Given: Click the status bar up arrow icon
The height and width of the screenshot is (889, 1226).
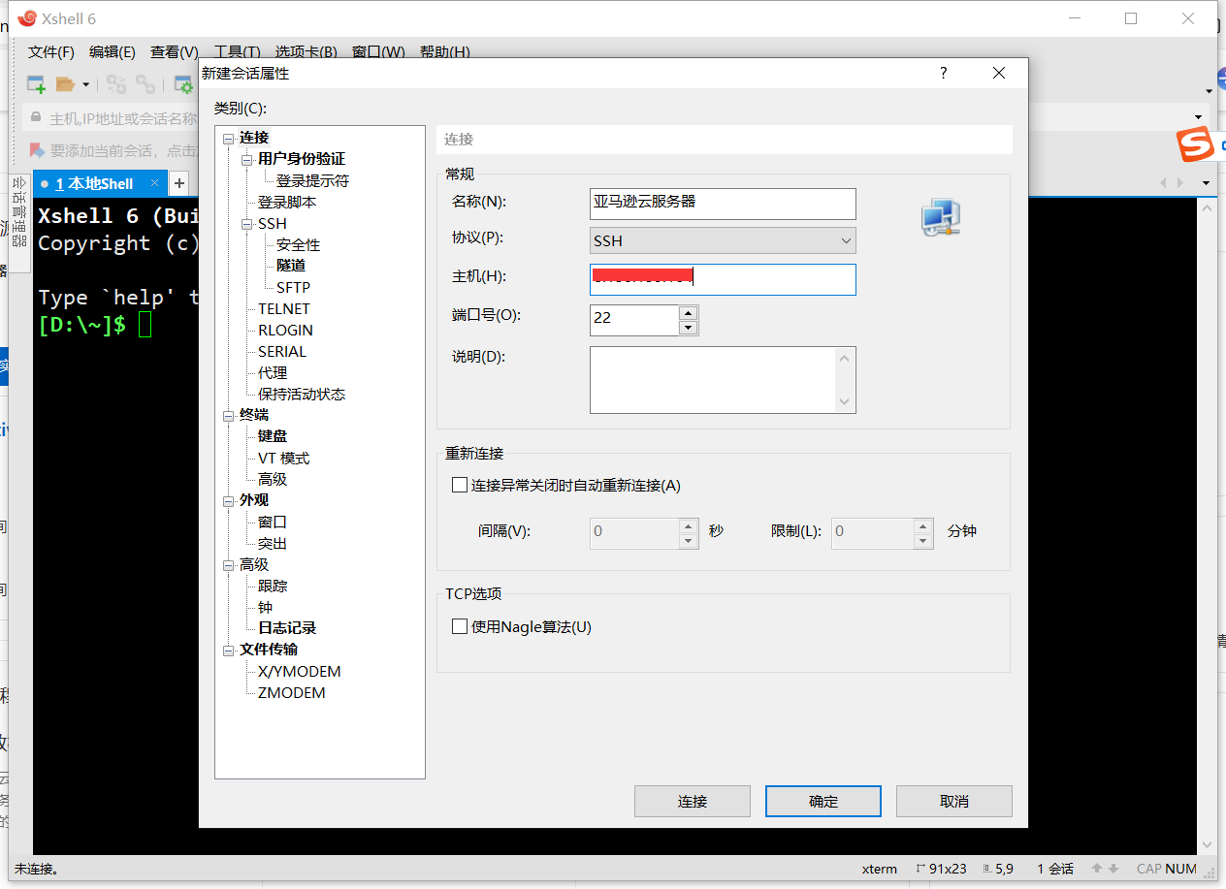Looking at the screenshot, I should pyautogui.click(x=1097, y=869).
